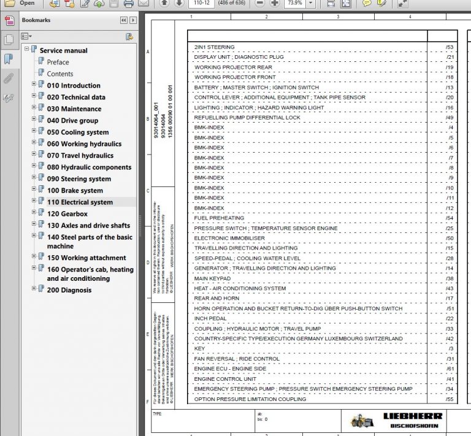The height and width of the screenshot is (436, 471).
Task: Click the zoom percentage field 73.9%
Action: (x=295, y=3)
